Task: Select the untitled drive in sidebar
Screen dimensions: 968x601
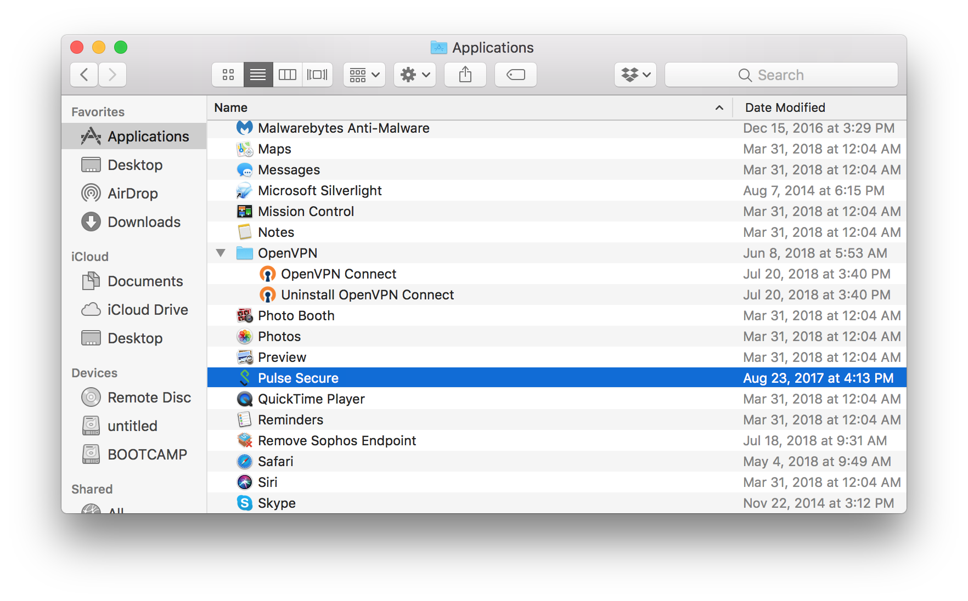Action: pyautogui.click(x=134, y=426)
